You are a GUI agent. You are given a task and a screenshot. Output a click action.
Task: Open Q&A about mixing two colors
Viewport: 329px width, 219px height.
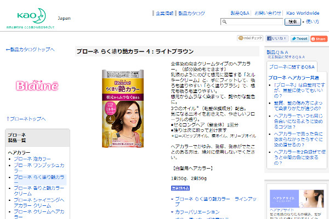click(x=299, y=157)
